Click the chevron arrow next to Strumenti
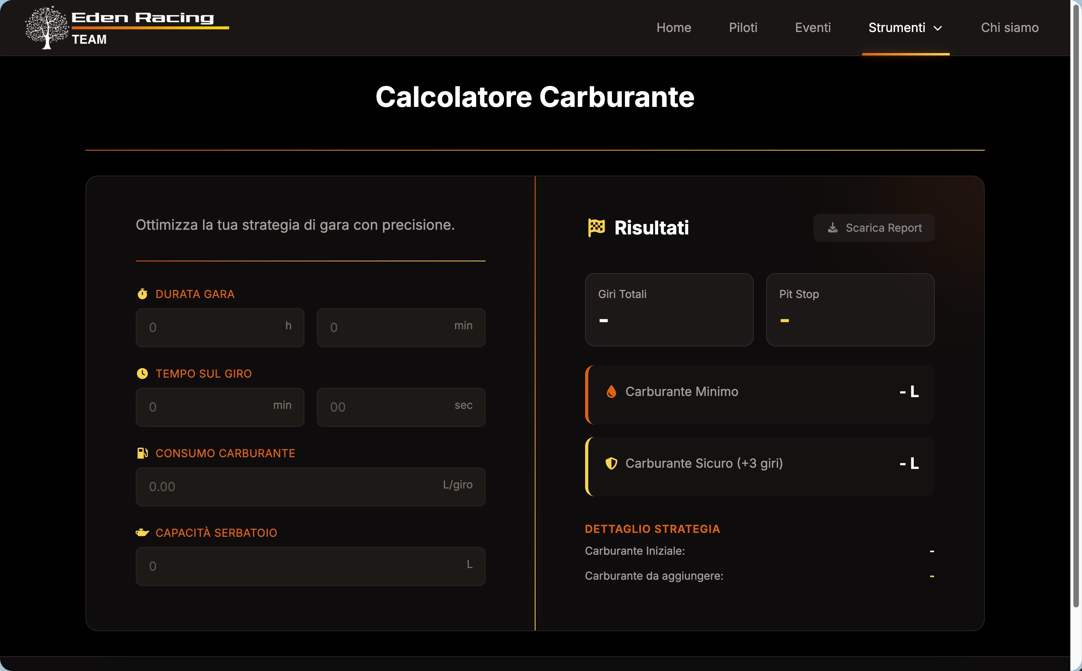Image resolution: width=1082 pixels, height=671 pixels. tap(937, 28)
